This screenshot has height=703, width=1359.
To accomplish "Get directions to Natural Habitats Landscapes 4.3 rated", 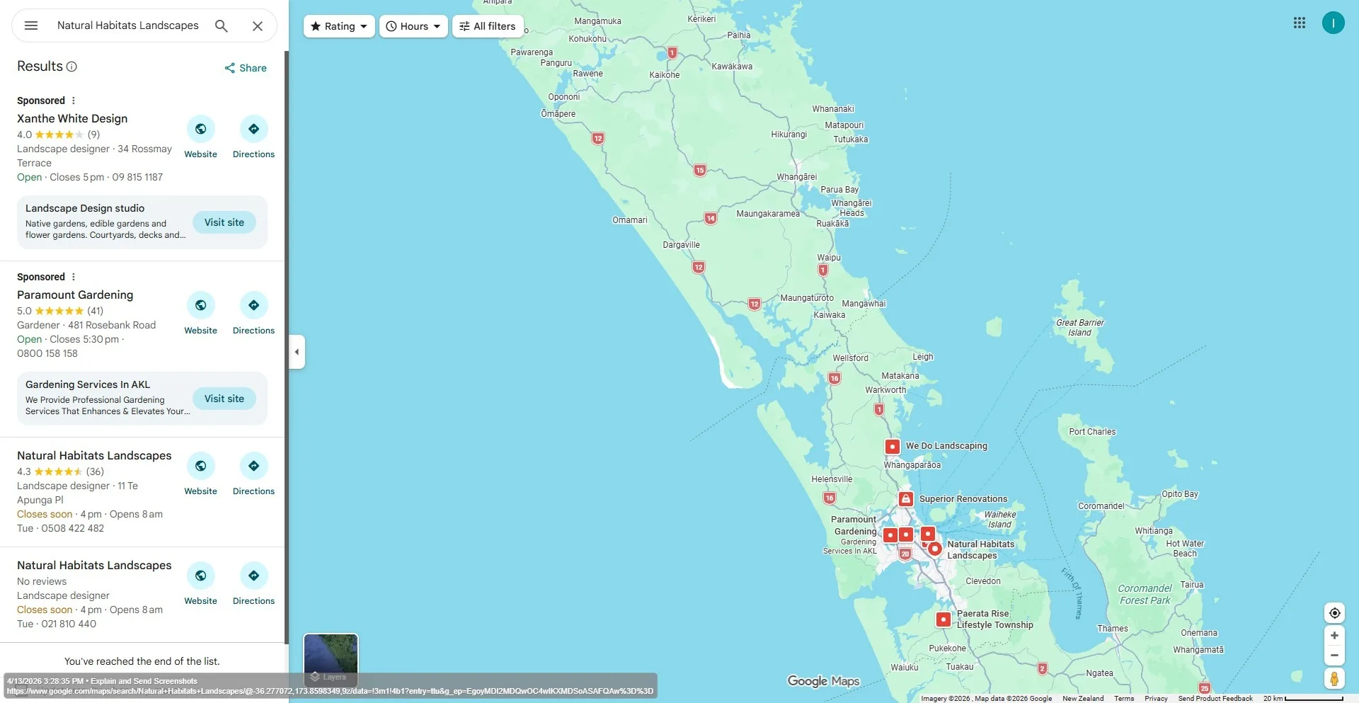I will 253,466.
